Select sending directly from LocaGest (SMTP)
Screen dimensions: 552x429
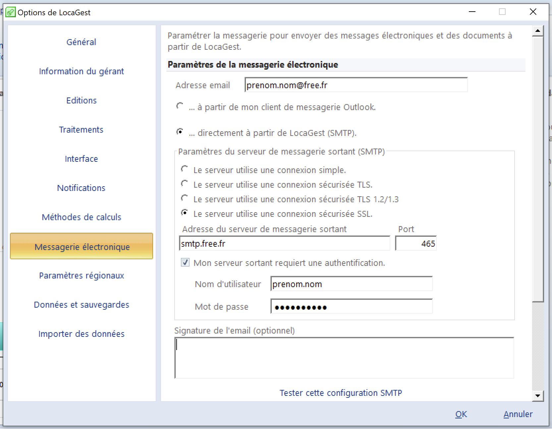tap(180, 132)
